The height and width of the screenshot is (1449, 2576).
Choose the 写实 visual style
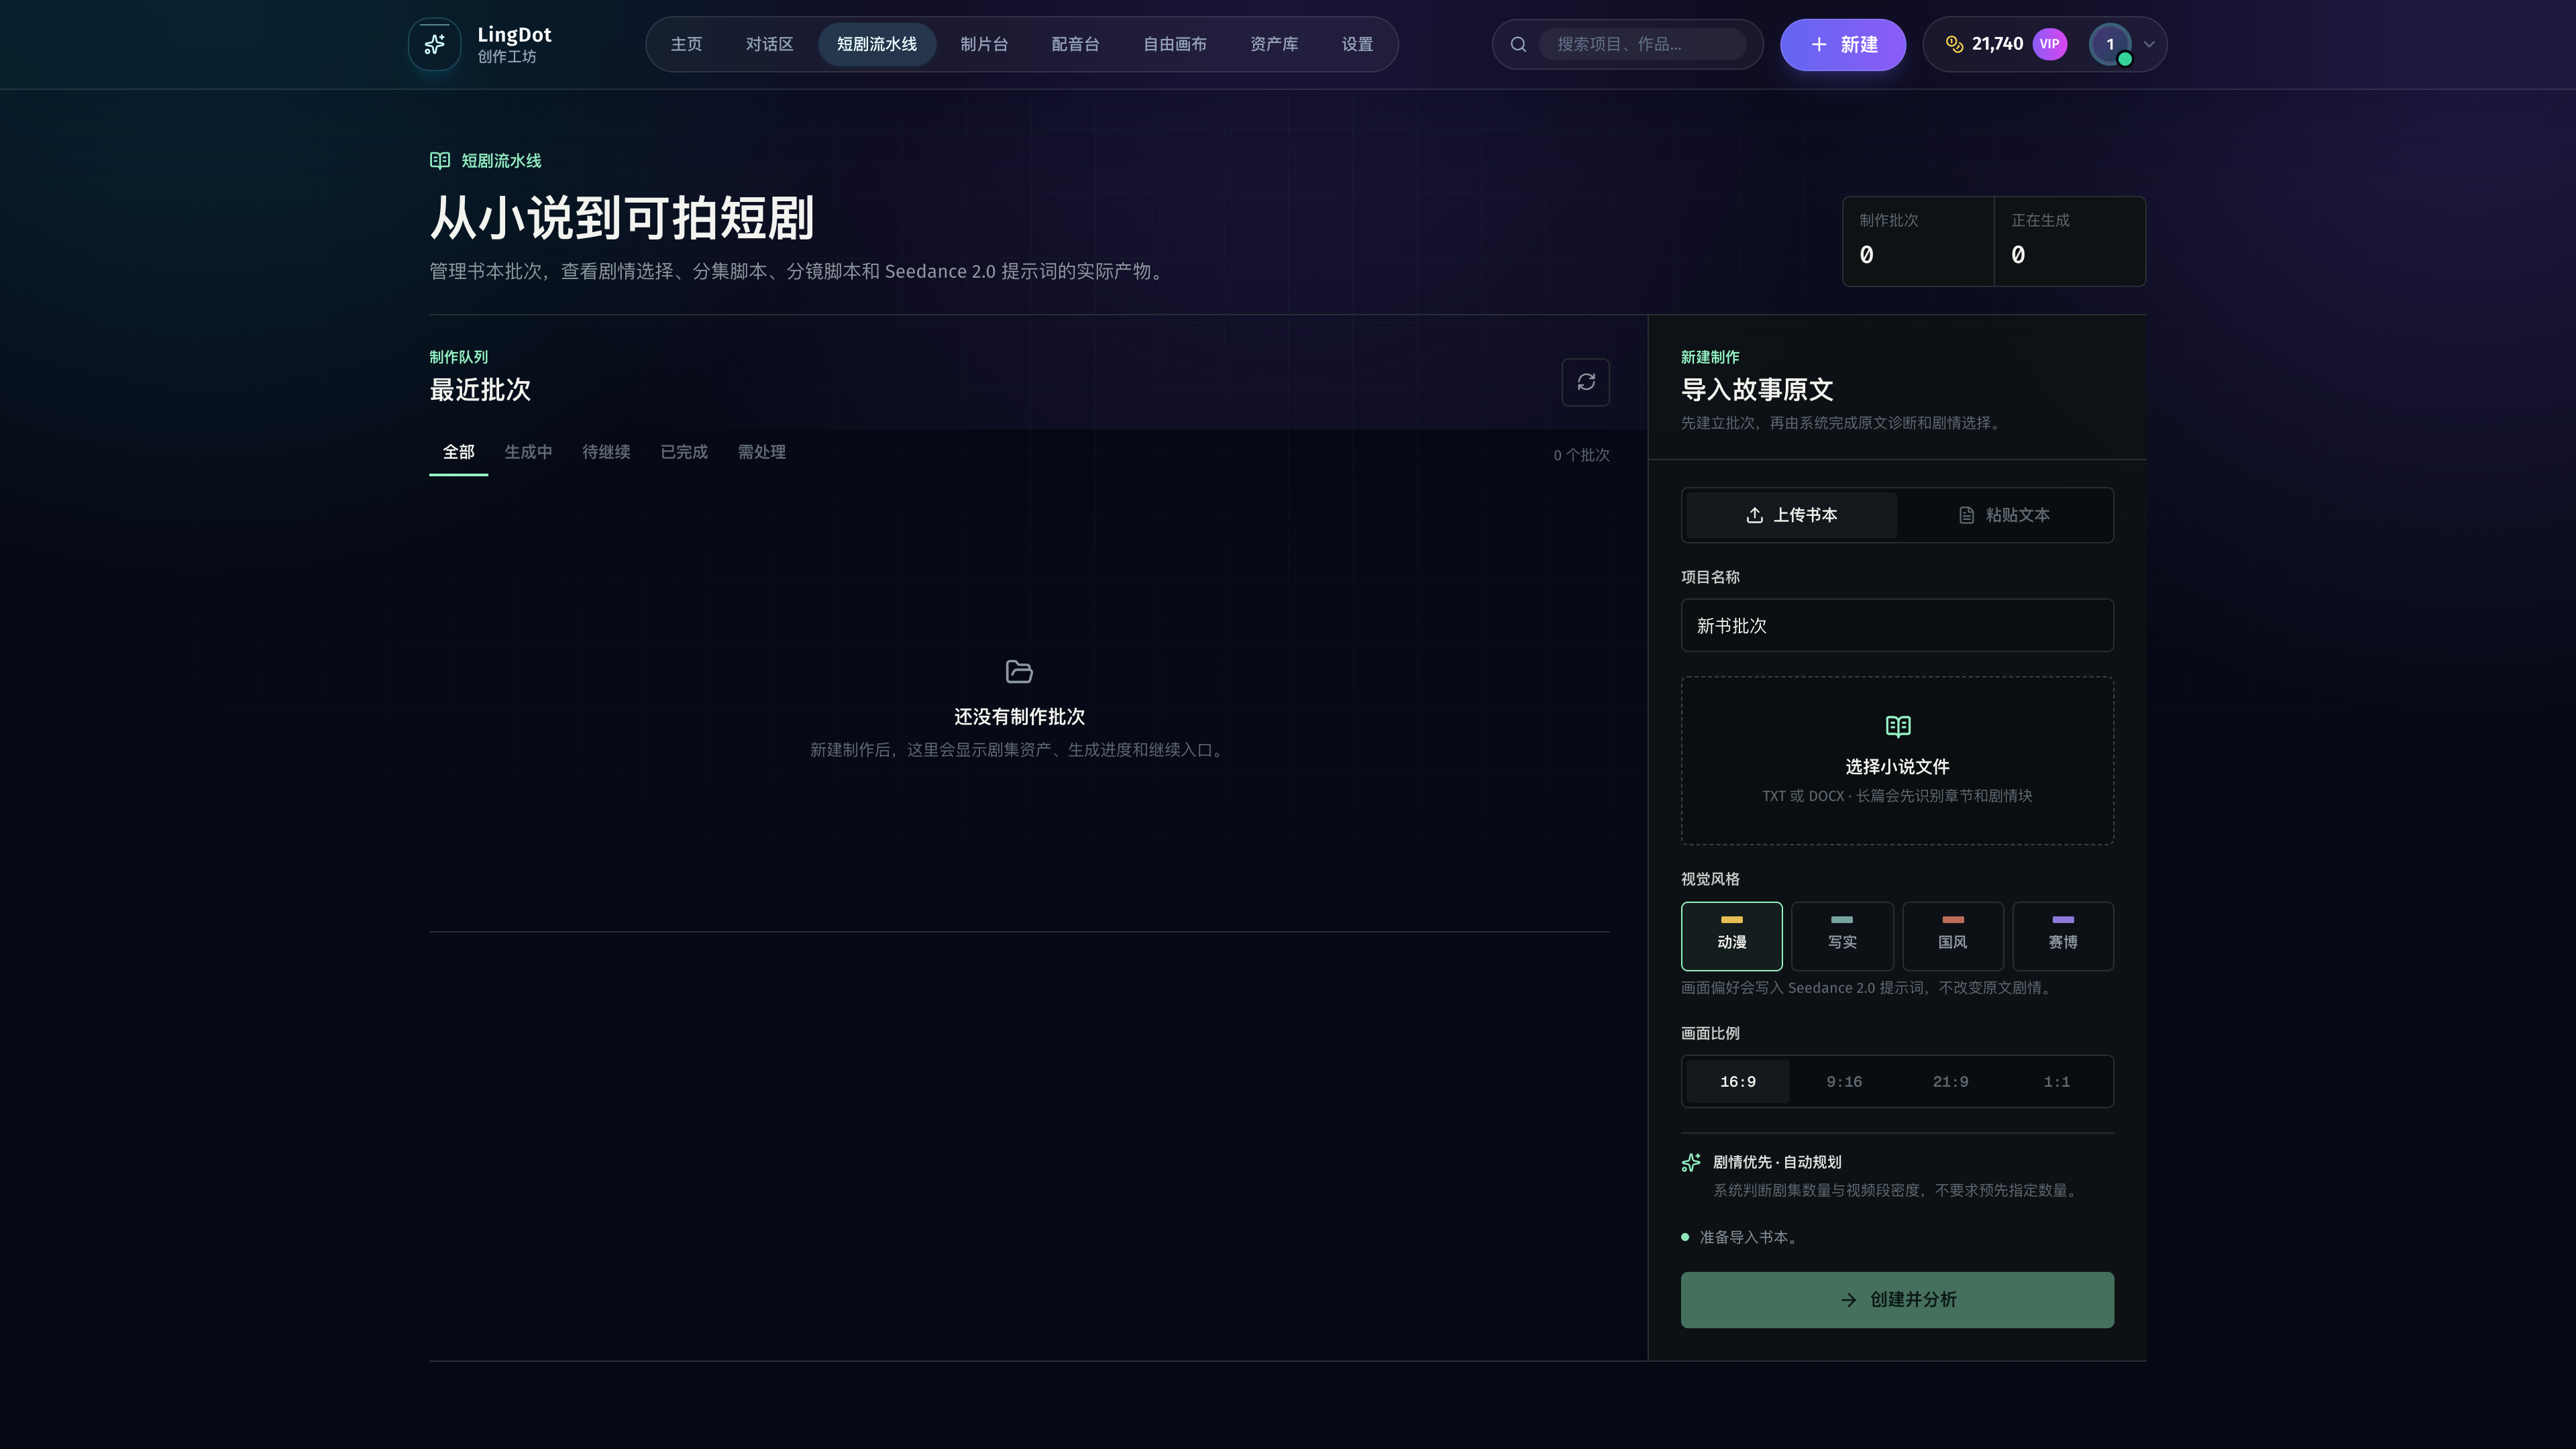[x=1842, y=936]
